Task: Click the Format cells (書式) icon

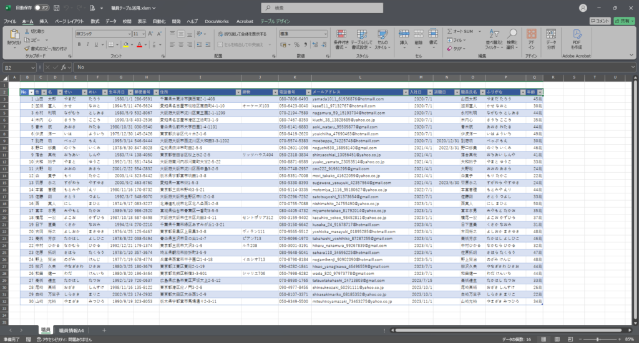Action: pos(433,34)
